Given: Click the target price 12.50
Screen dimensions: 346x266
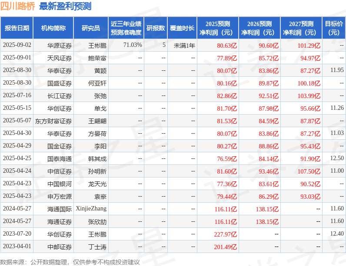Looking at the screenshot, I should pos(337,158).
